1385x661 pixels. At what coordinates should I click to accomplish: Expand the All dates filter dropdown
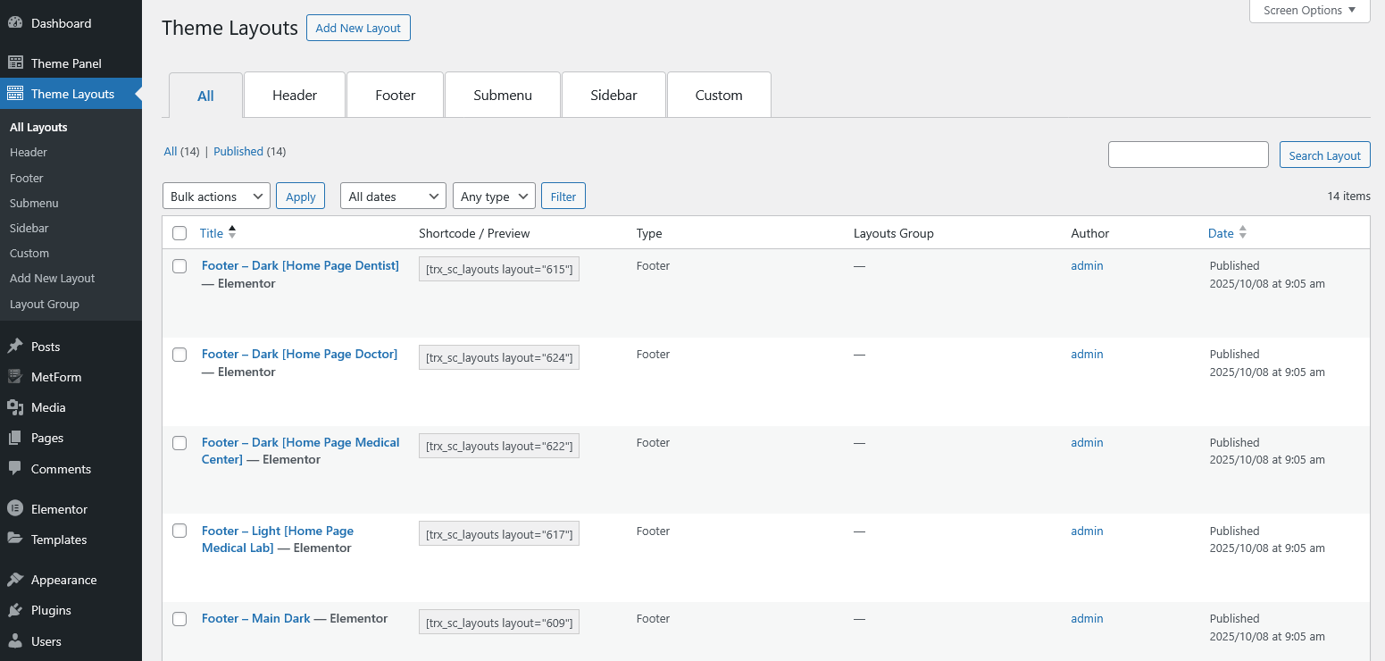click(393, 197)
